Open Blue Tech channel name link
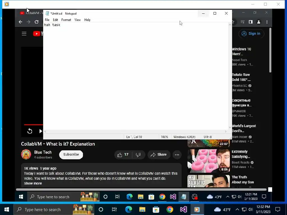The height and width of the screenshot is (215, 287). click(43, 152)
